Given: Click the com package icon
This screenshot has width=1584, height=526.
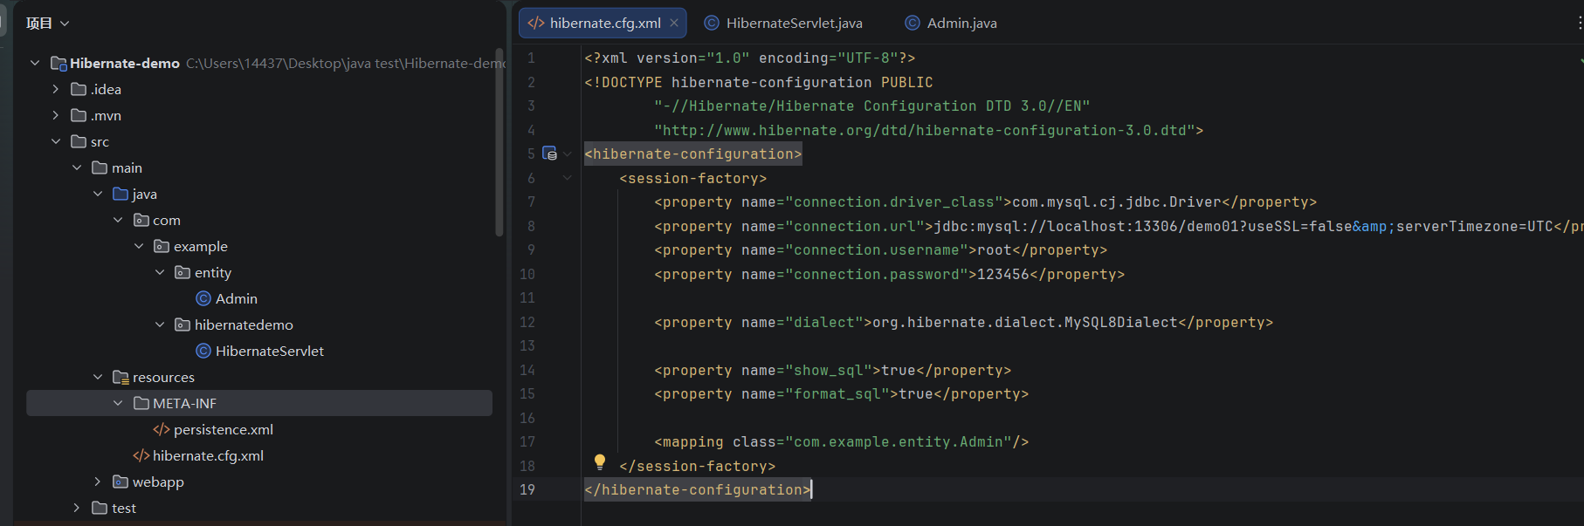Looking at the screenshot, I should point(141,220).
